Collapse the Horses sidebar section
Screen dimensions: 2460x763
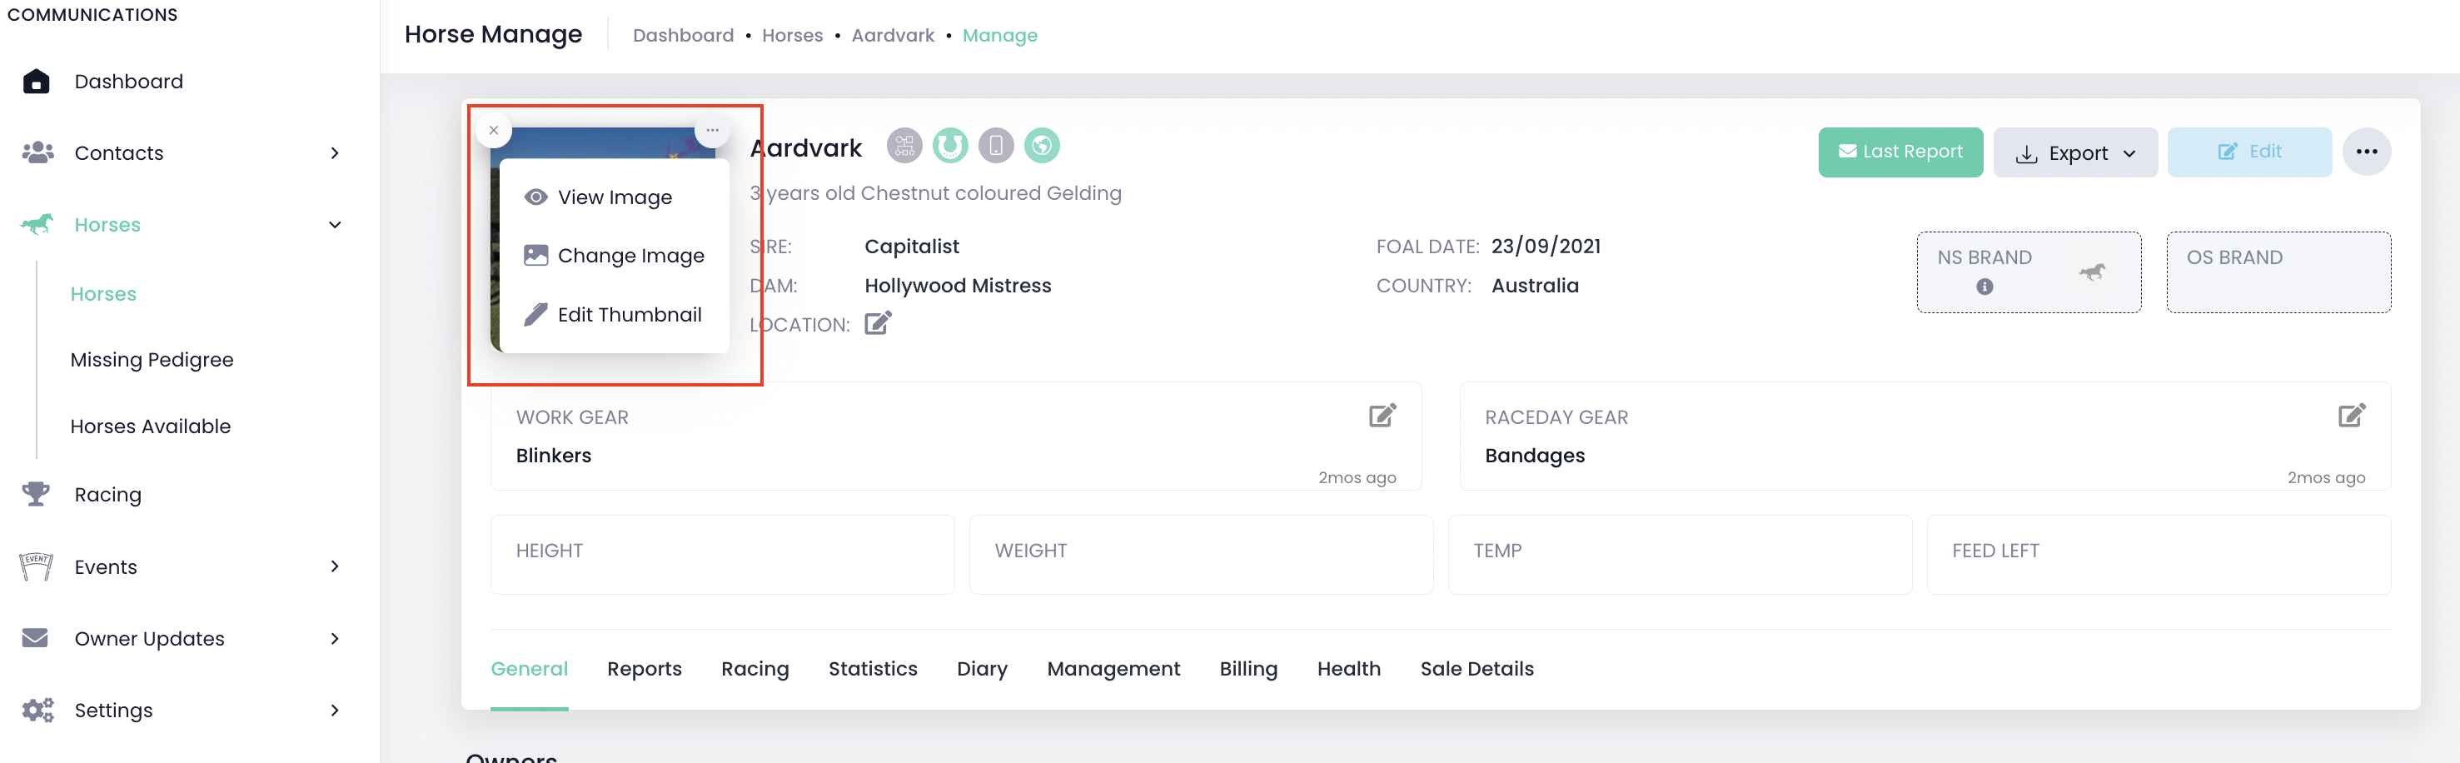point(334,226)
